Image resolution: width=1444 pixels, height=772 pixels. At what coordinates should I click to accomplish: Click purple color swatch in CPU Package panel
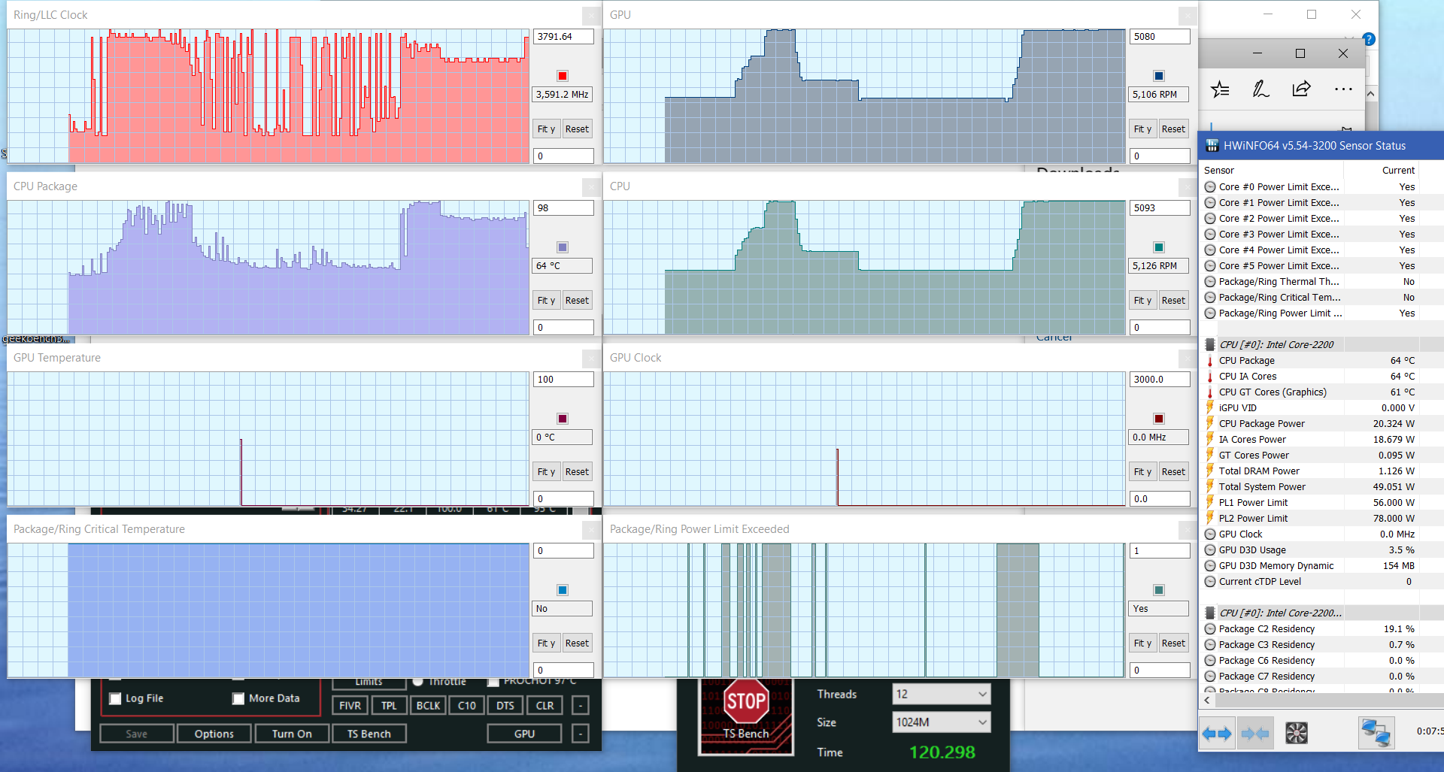click(x=563, y=247)
